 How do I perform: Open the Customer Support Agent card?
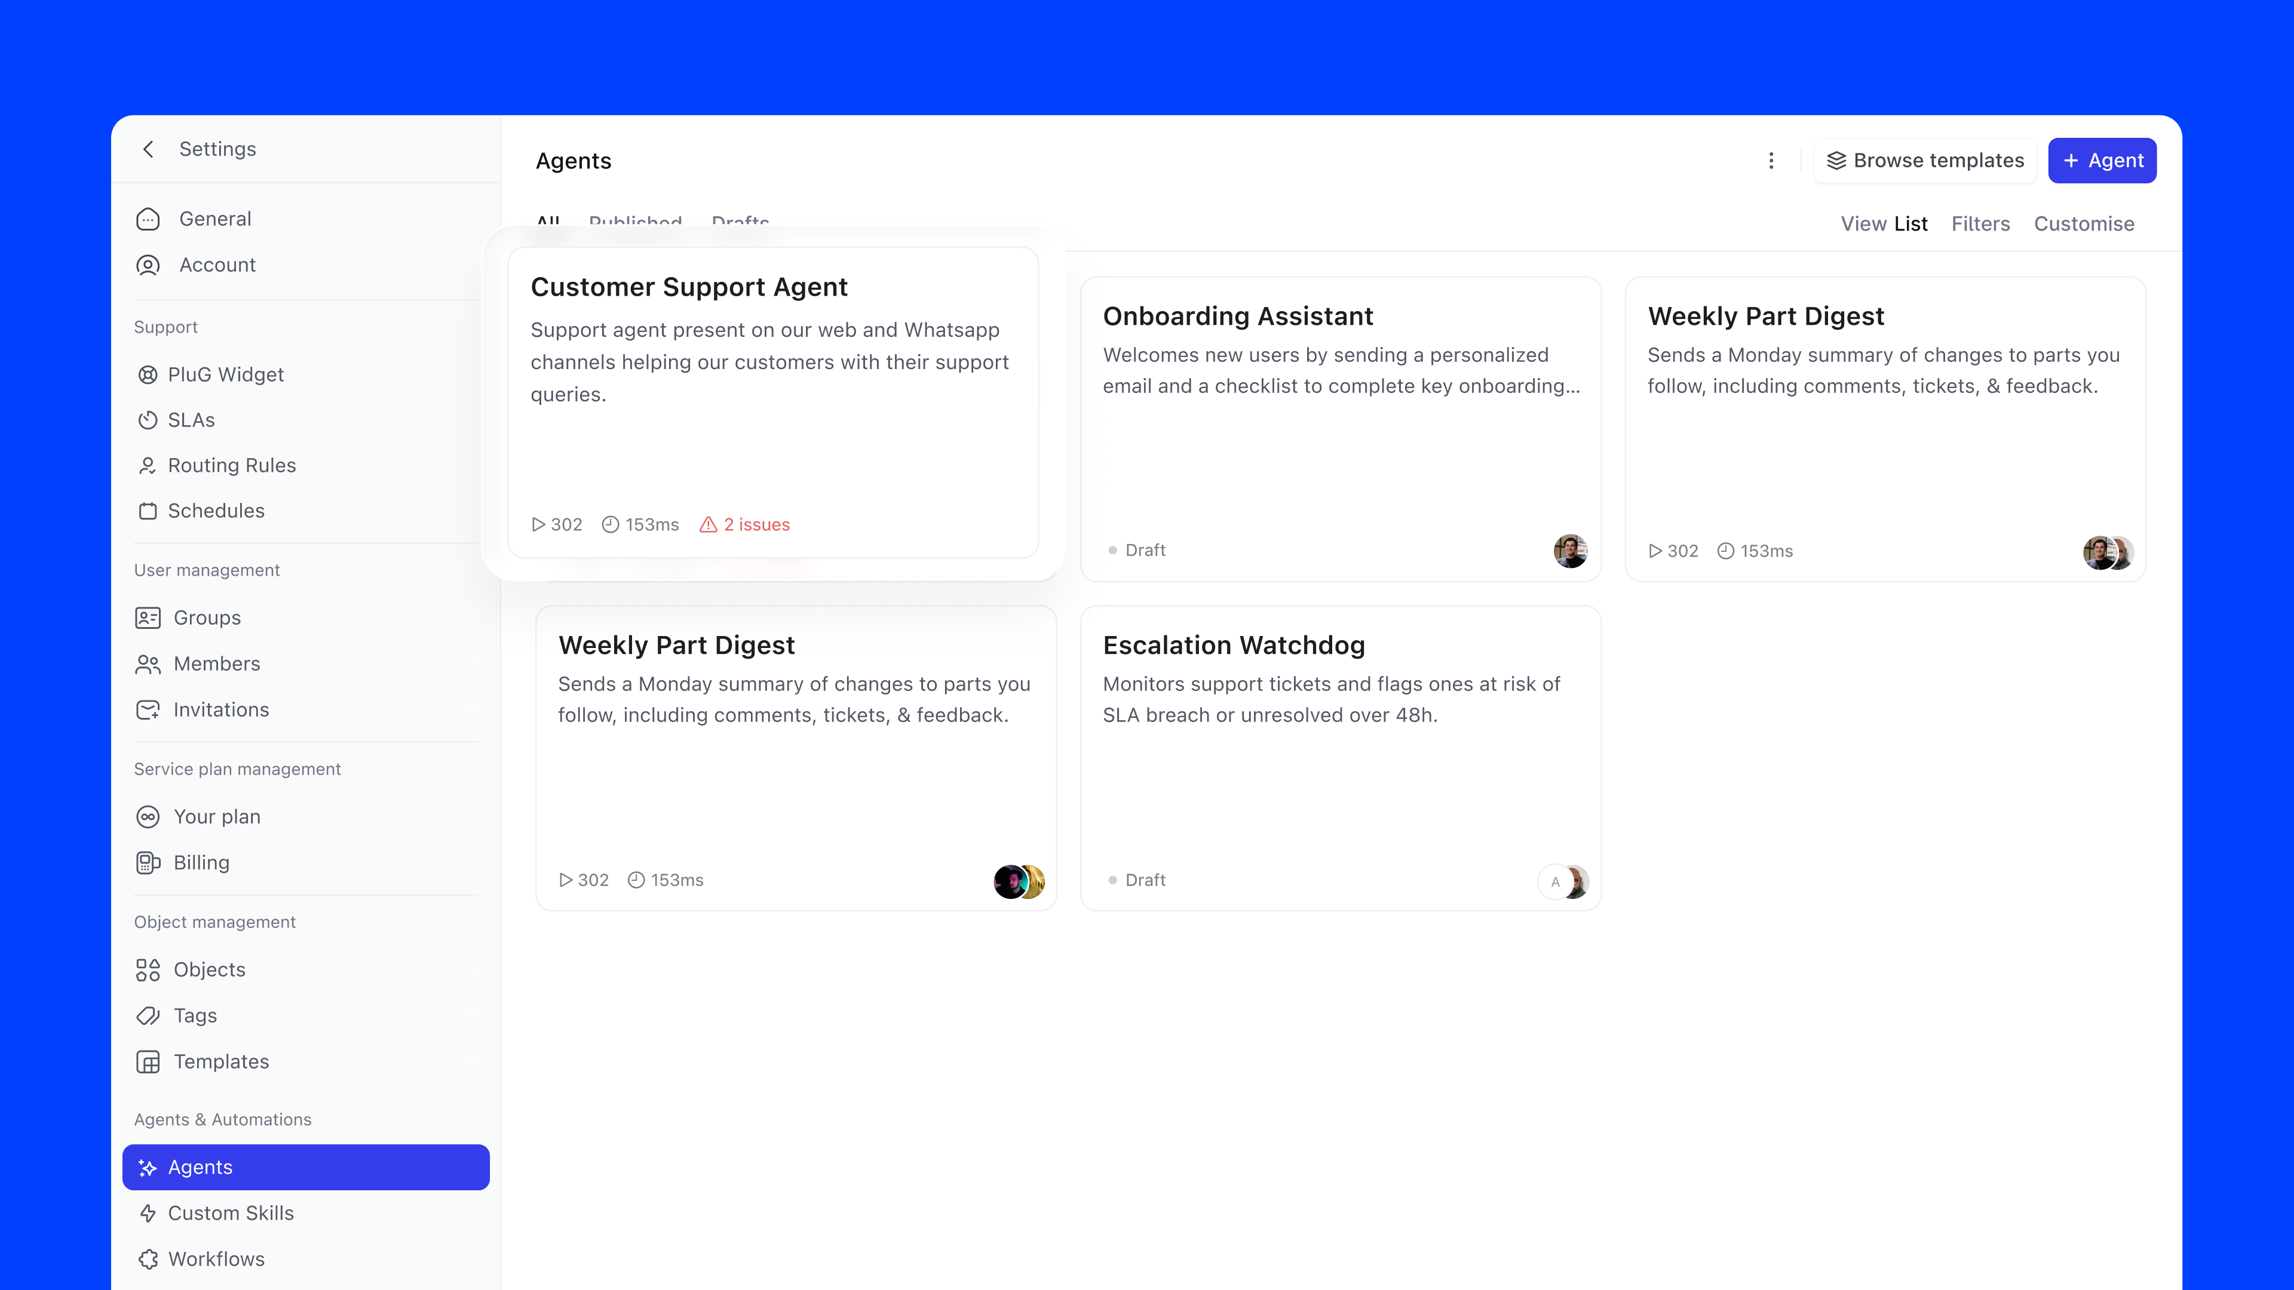pyautogui.click(x=773, y=403)
